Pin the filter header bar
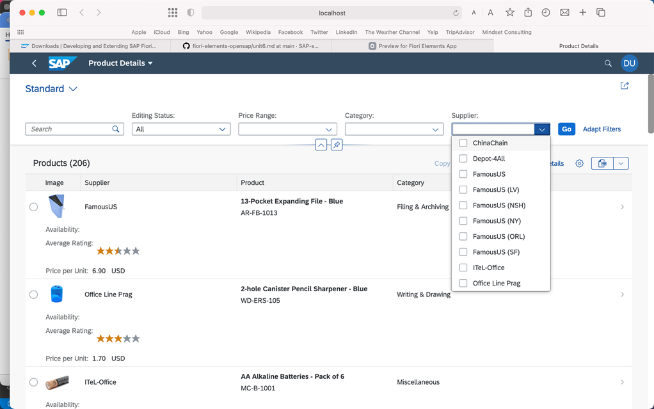This screenshot has height=409, width=654. point(337,145)
